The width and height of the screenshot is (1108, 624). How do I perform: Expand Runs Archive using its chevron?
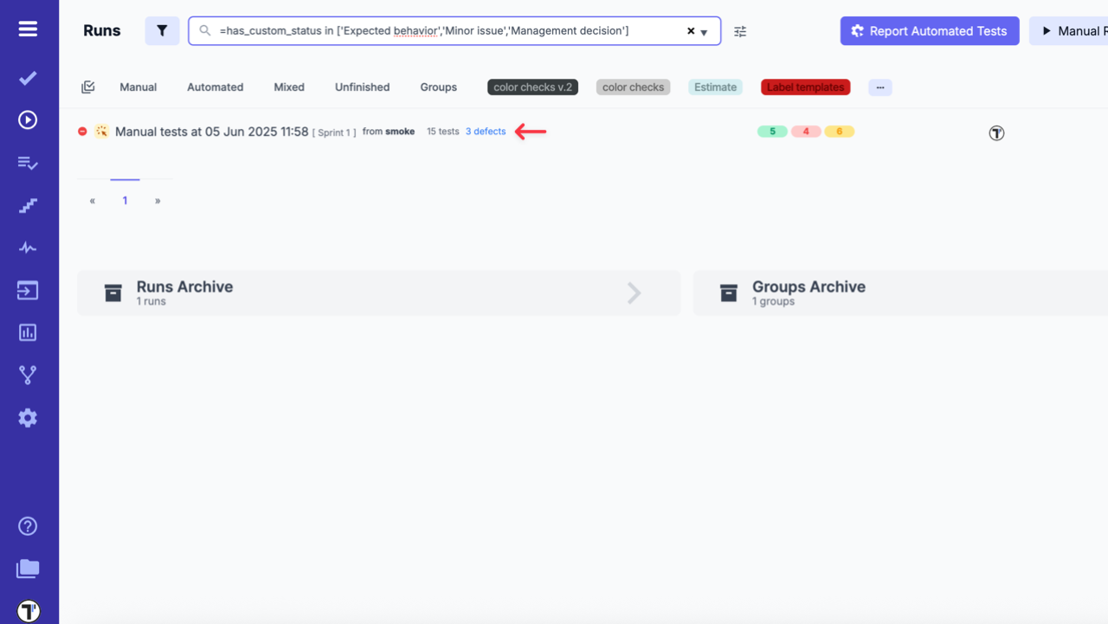634,293
